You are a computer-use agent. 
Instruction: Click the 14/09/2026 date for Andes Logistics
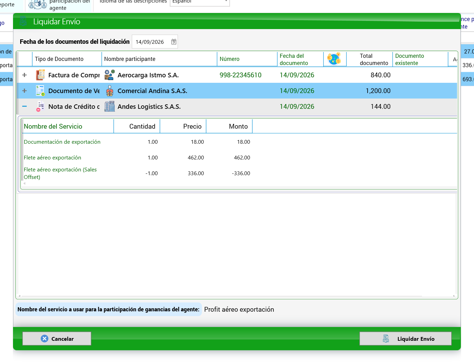point(297,106)
